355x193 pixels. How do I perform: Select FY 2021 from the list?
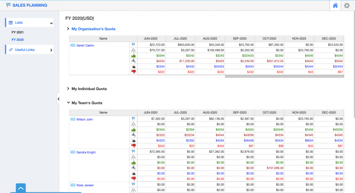coord(17,32)
